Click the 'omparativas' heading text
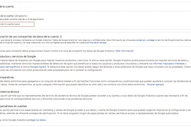 [x=7, y=77]
